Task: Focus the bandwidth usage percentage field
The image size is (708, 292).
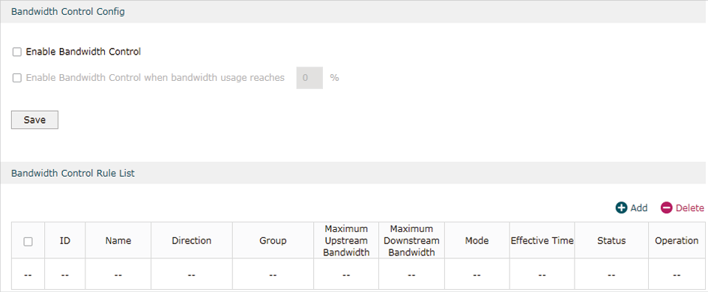Action: click(309, 78)
